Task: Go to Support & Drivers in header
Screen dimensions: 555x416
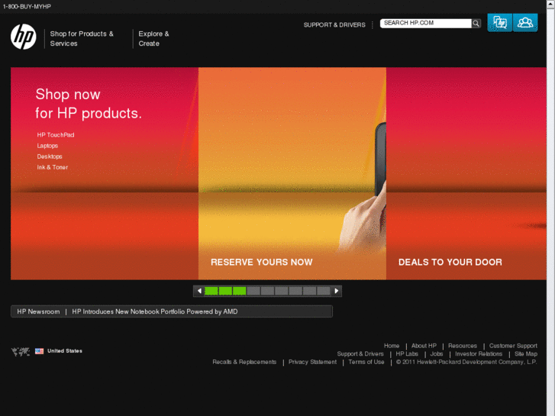Action: (x=334, y=24)
